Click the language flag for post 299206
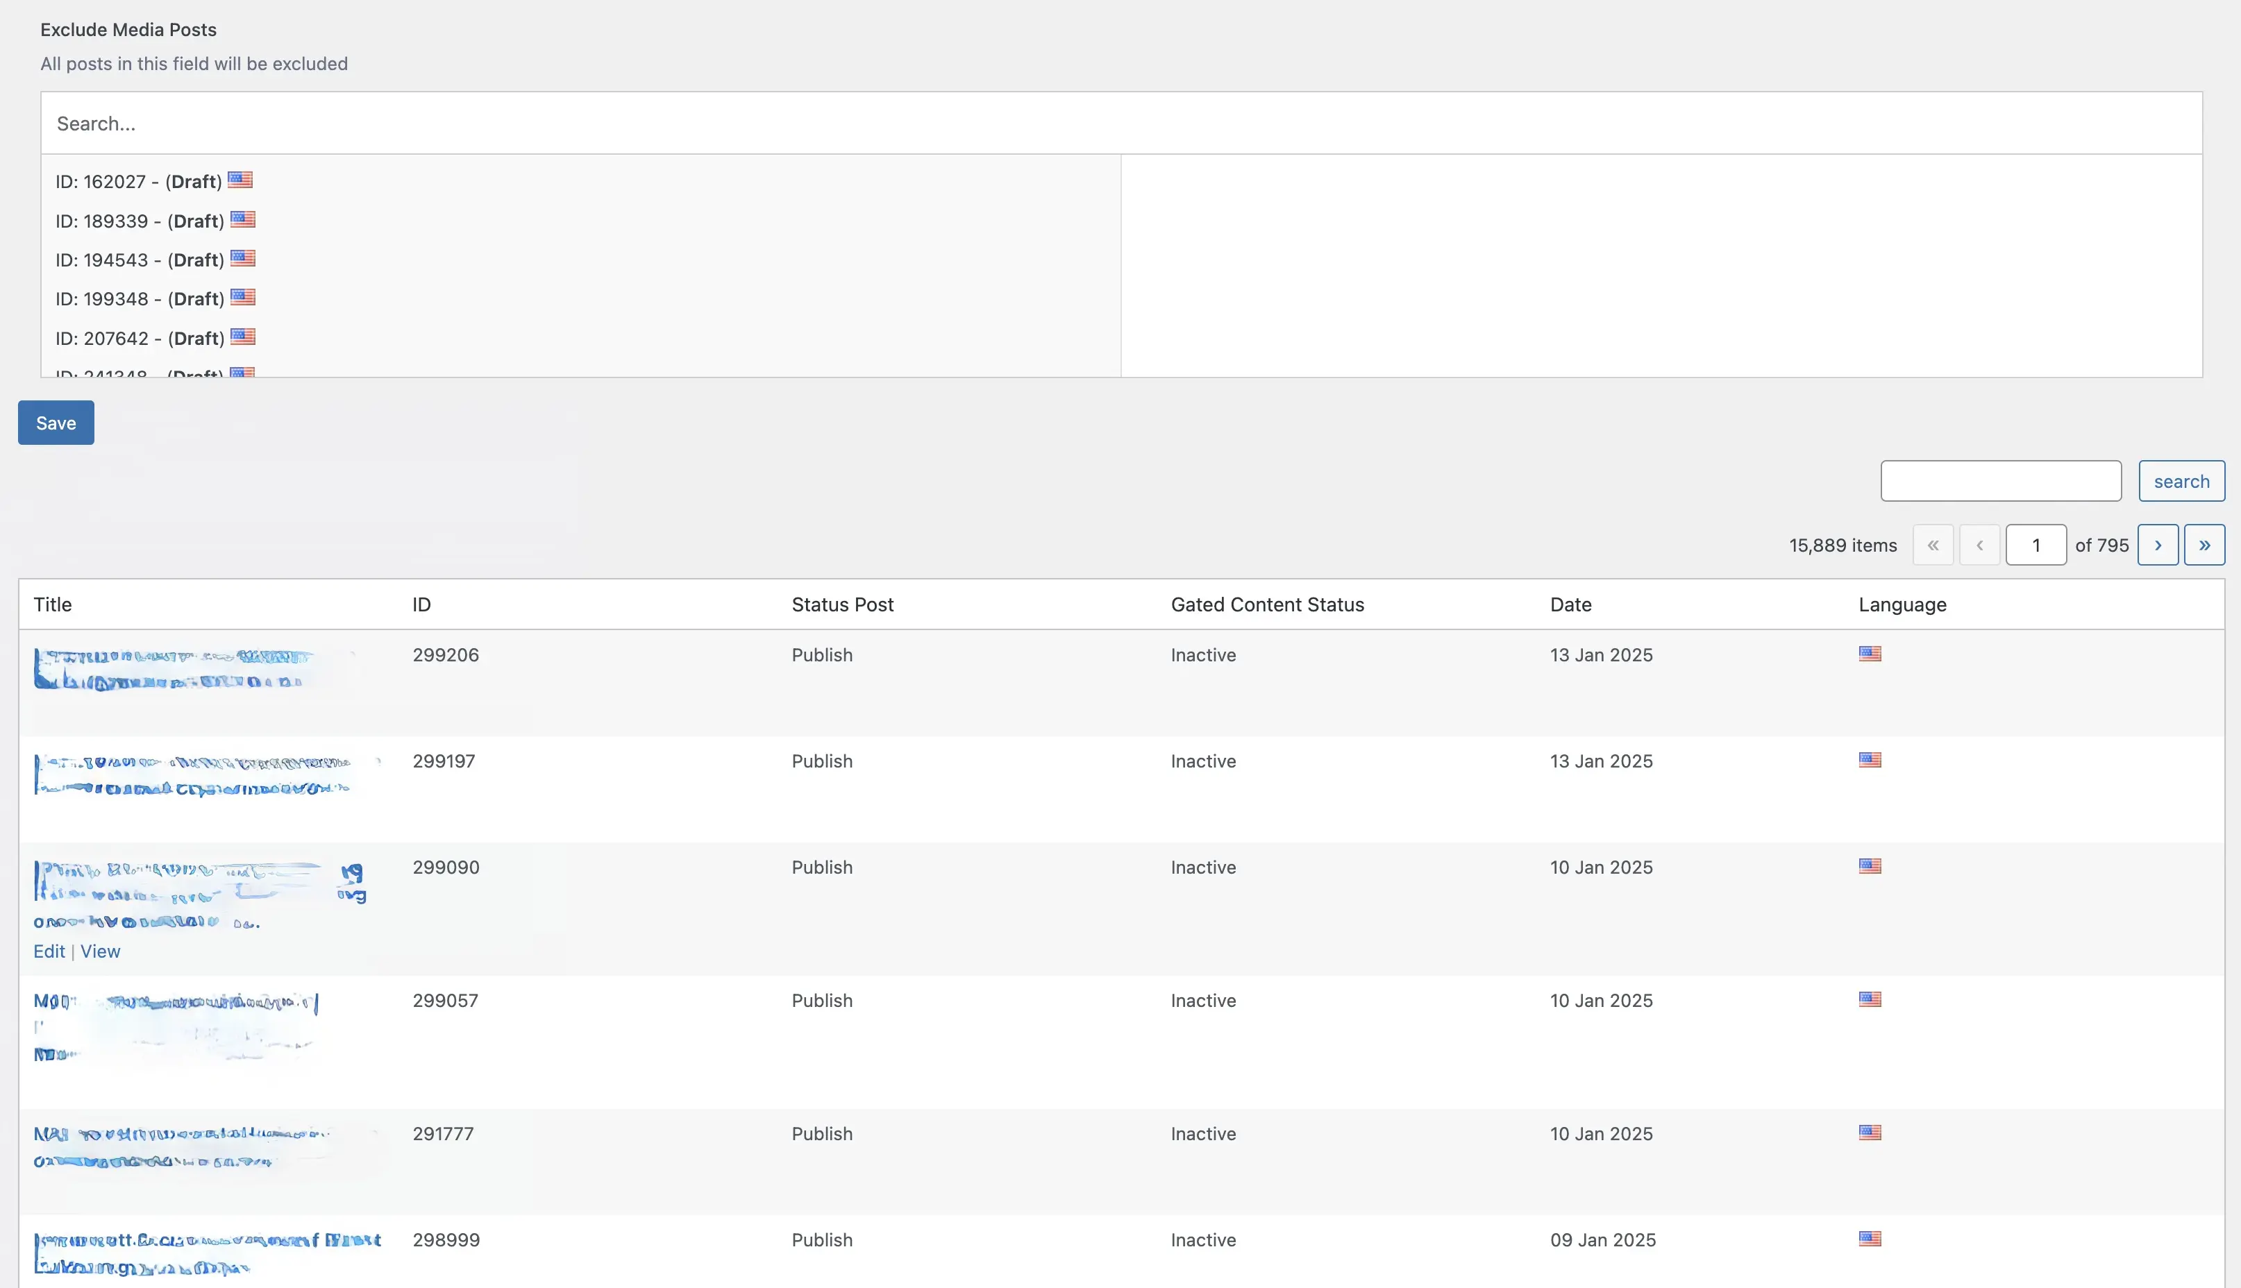This screenshot has width=2241, height=1288. coord(1870,654)
